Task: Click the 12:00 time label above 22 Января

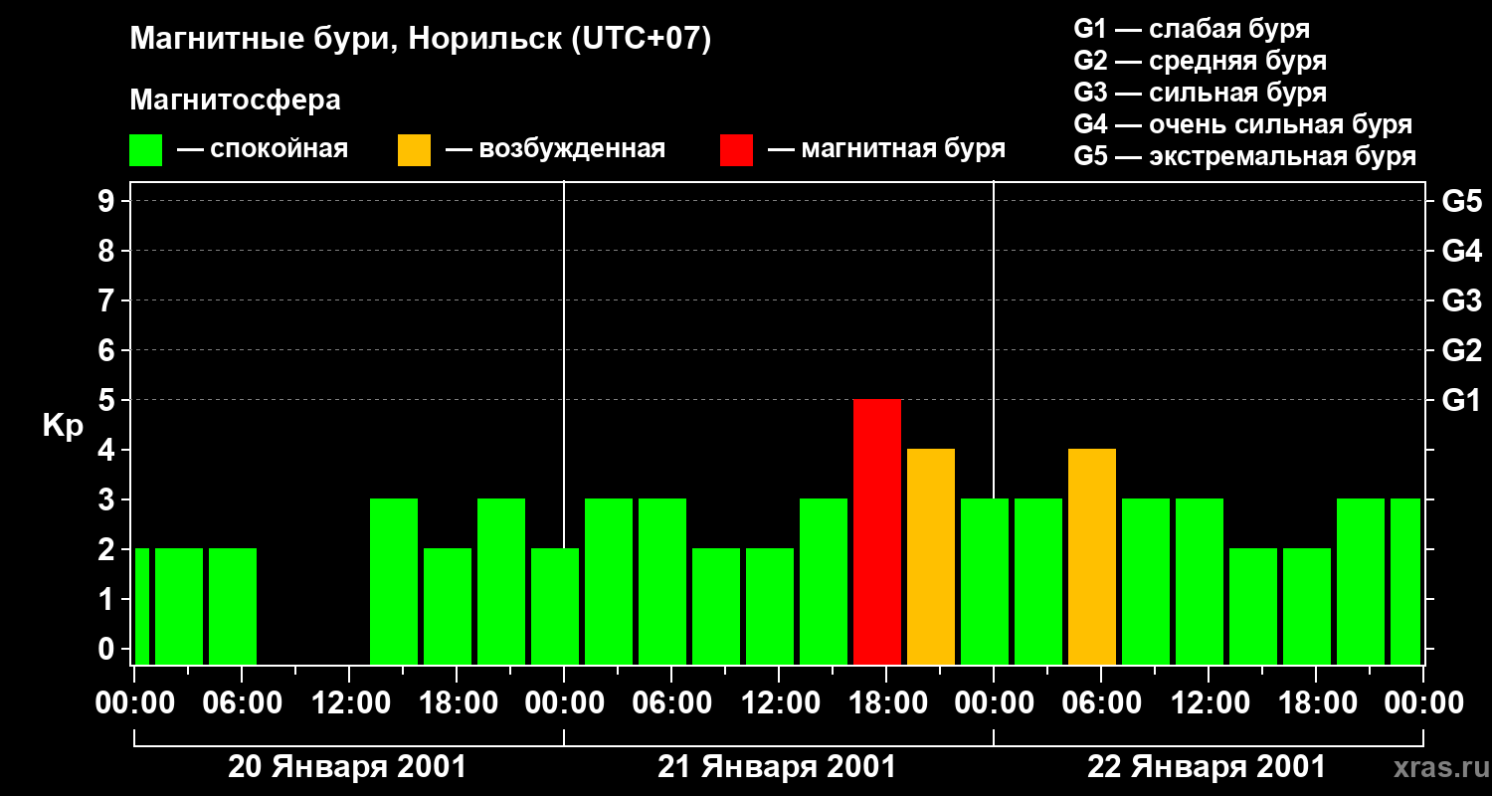Action: click(x=1209, y=703)
